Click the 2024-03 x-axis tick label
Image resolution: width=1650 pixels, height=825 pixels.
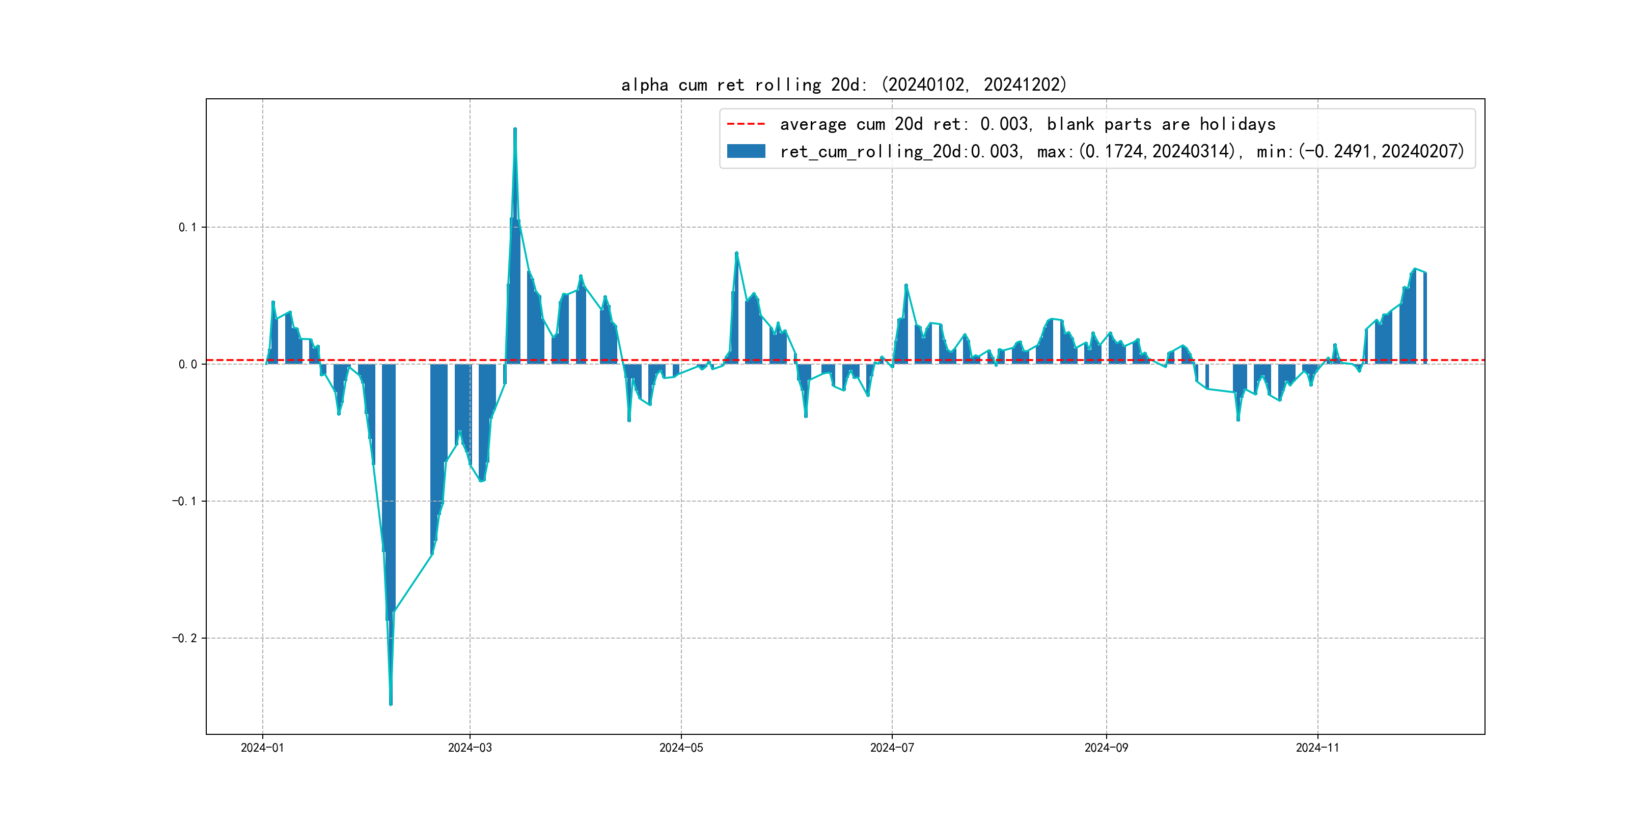click(x=470, y=748)
